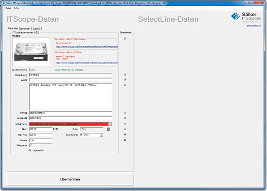This screenshot has width=267, height=191.
Task: Click the 'Xepter IT Distribution' supplier text
Action: coord(65,56)
